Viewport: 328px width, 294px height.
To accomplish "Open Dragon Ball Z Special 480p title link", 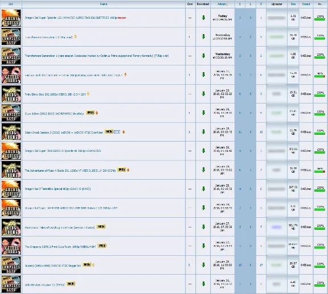I will point(58,189).
